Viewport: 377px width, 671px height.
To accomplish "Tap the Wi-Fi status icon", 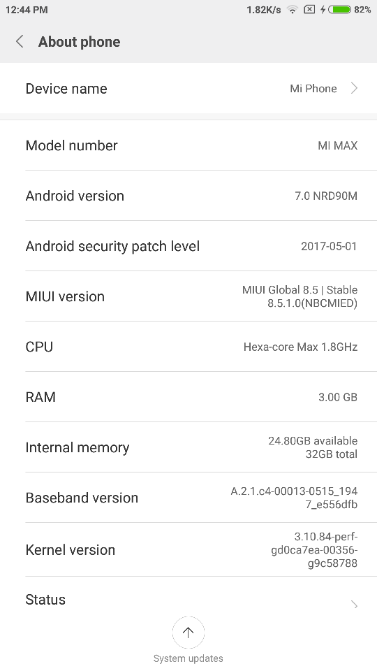I will click(x=293, y=9).
